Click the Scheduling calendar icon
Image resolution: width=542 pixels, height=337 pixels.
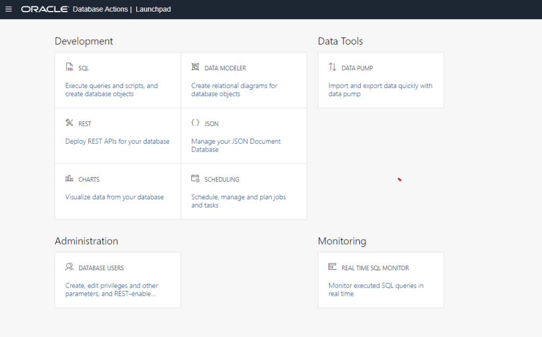coord(195,179)
